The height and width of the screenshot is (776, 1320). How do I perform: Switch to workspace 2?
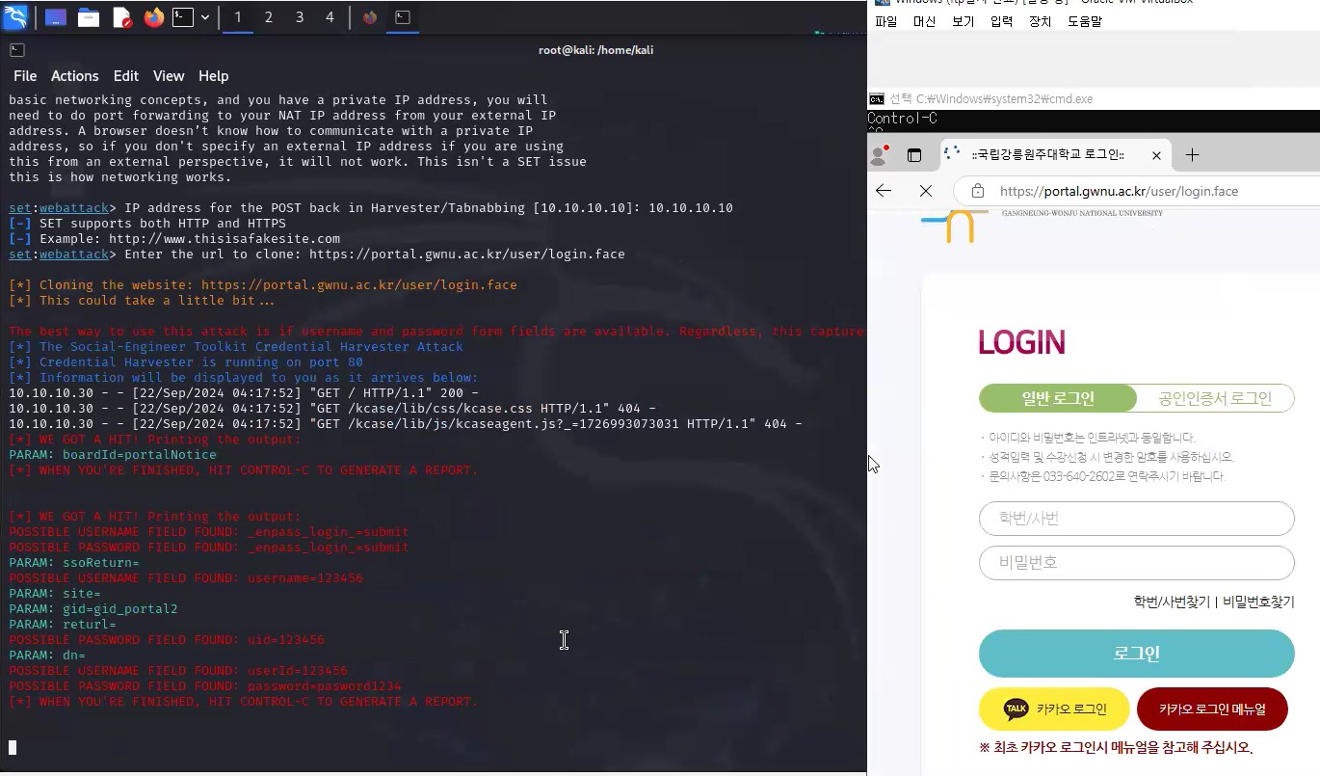point(269,17)
